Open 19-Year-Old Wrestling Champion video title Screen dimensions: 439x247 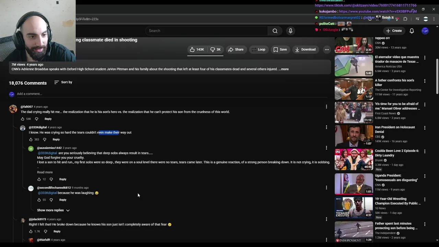click(x=398, y=201)
